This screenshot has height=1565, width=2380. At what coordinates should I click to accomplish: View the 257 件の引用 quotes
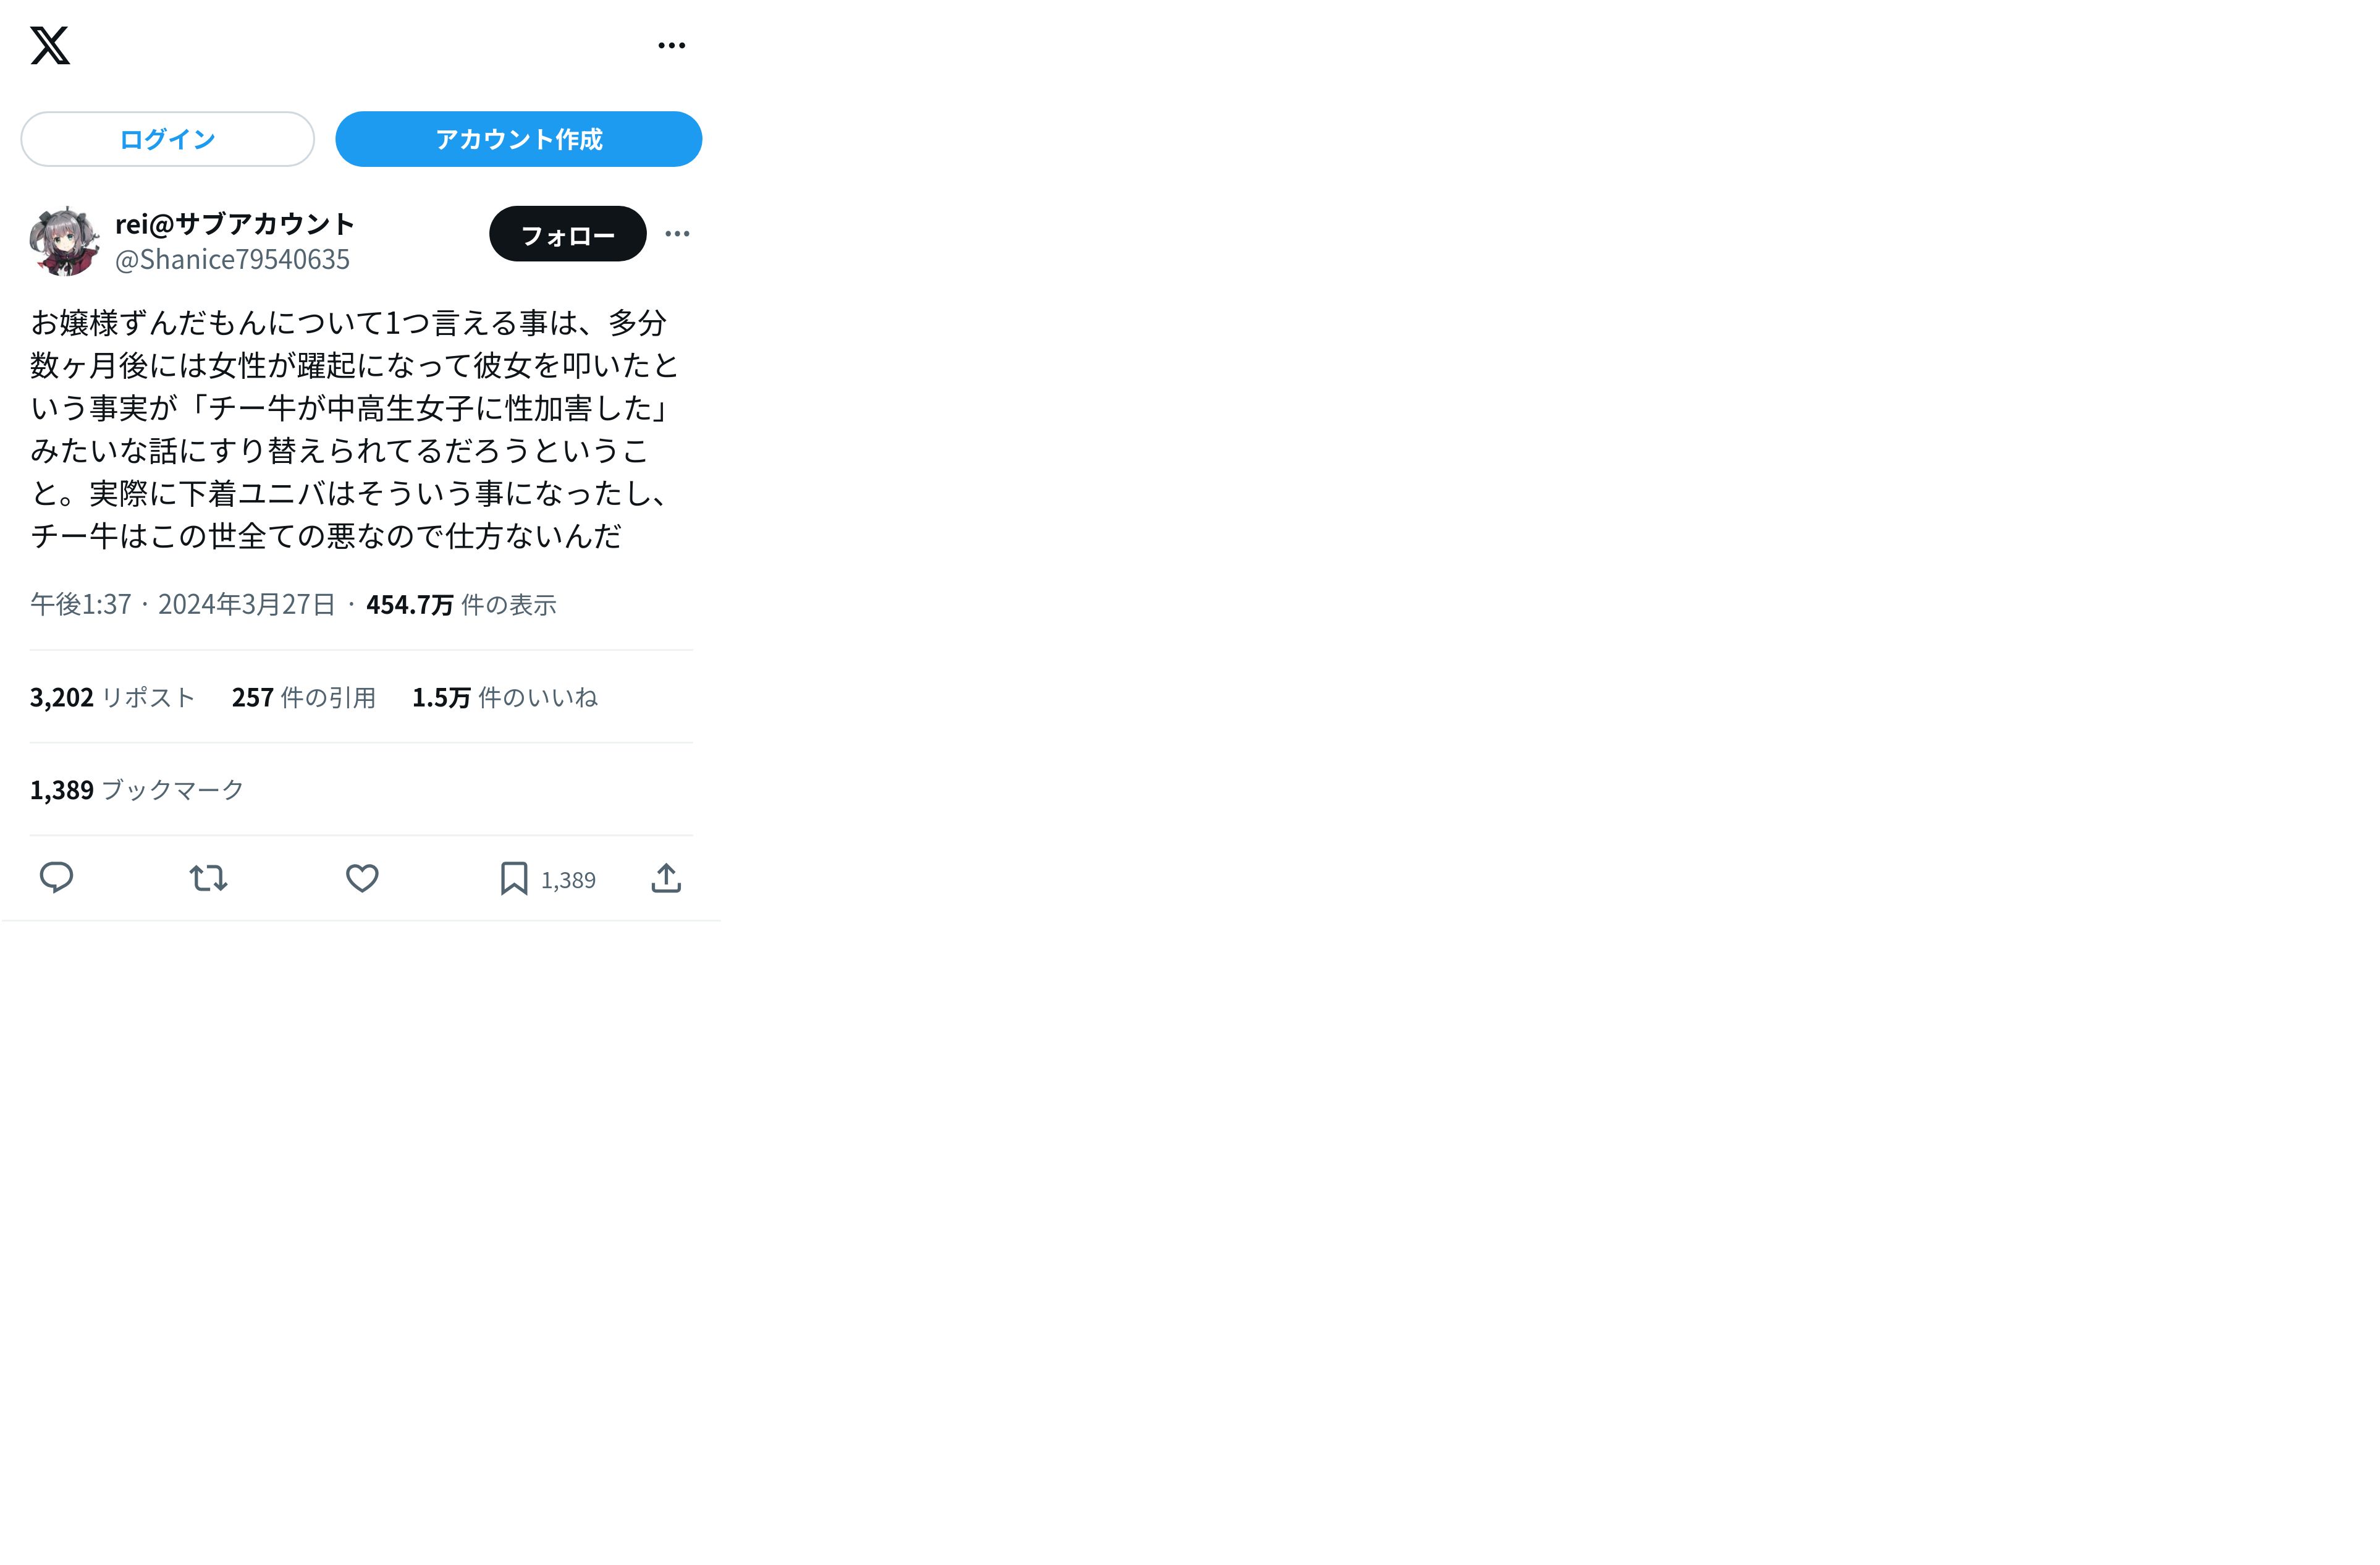(304, 697)
